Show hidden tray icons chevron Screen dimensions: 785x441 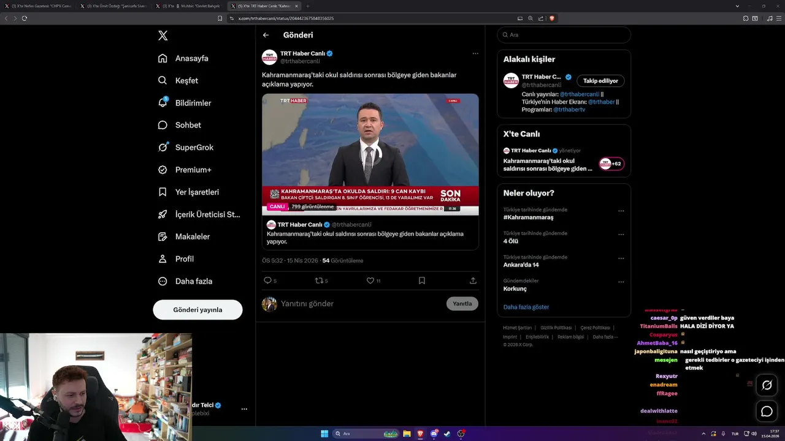point(705,434)
